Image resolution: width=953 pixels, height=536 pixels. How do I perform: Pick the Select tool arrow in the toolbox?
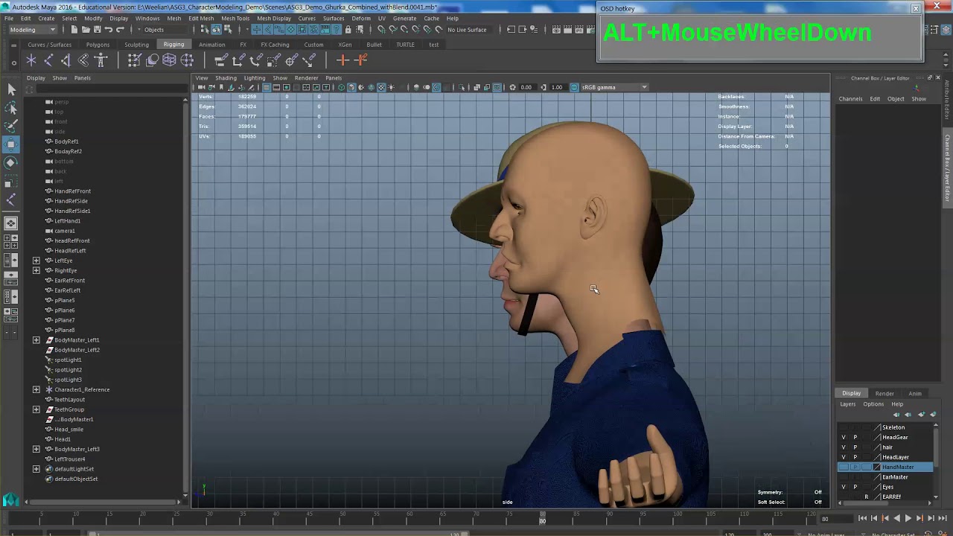pos(11,89)
